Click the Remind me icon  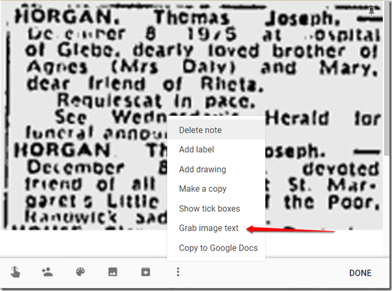[x=15, y=272]
